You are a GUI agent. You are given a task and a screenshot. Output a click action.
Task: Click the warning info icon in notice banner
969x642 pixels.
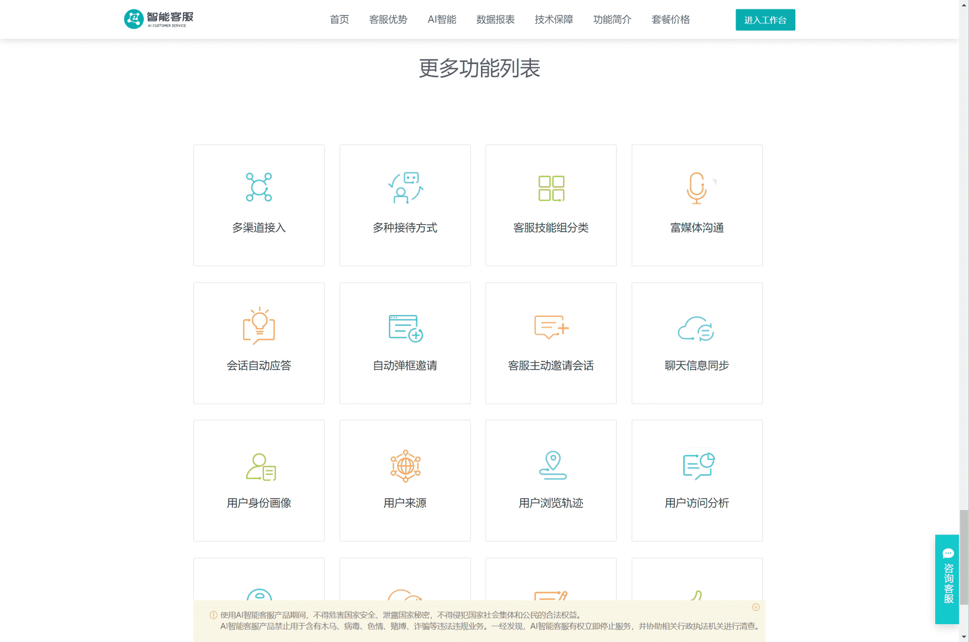coord(213,615)
